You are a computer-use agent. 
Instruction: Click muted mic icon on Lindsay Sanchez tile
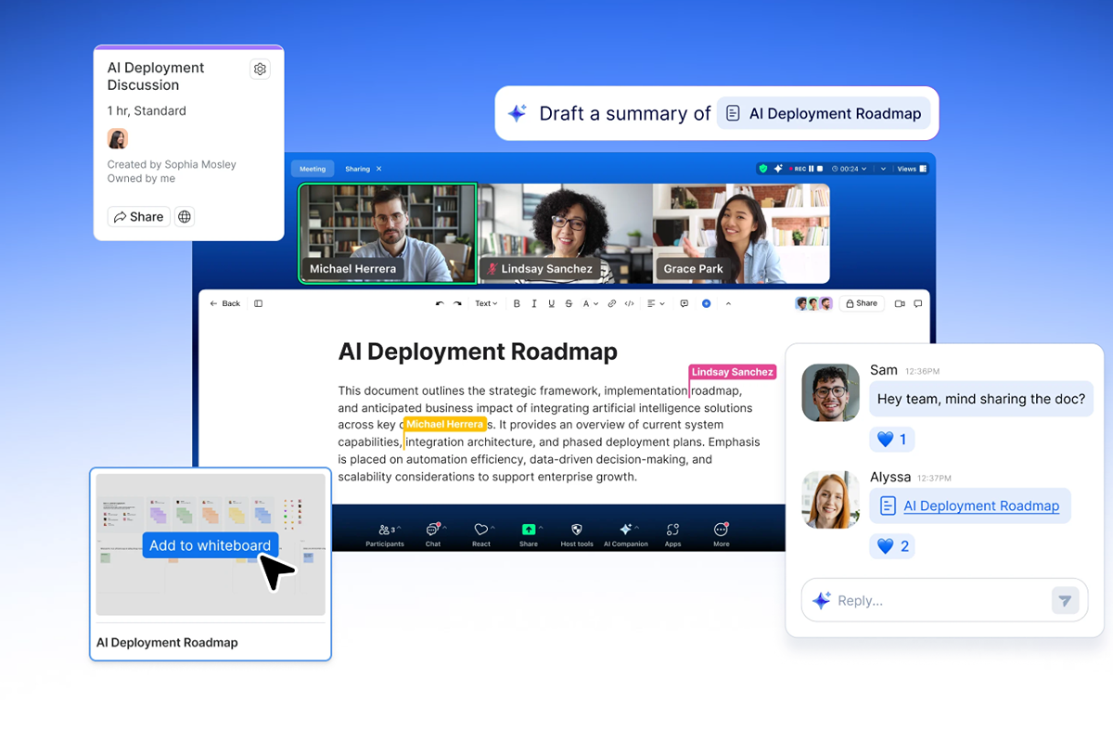click(x=492, y=269)
